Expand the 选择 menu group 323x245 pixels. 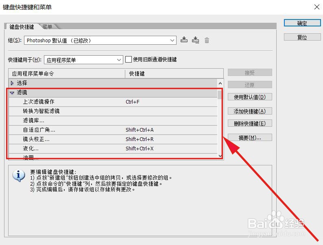pyautogui.click(x=12, y=83)
